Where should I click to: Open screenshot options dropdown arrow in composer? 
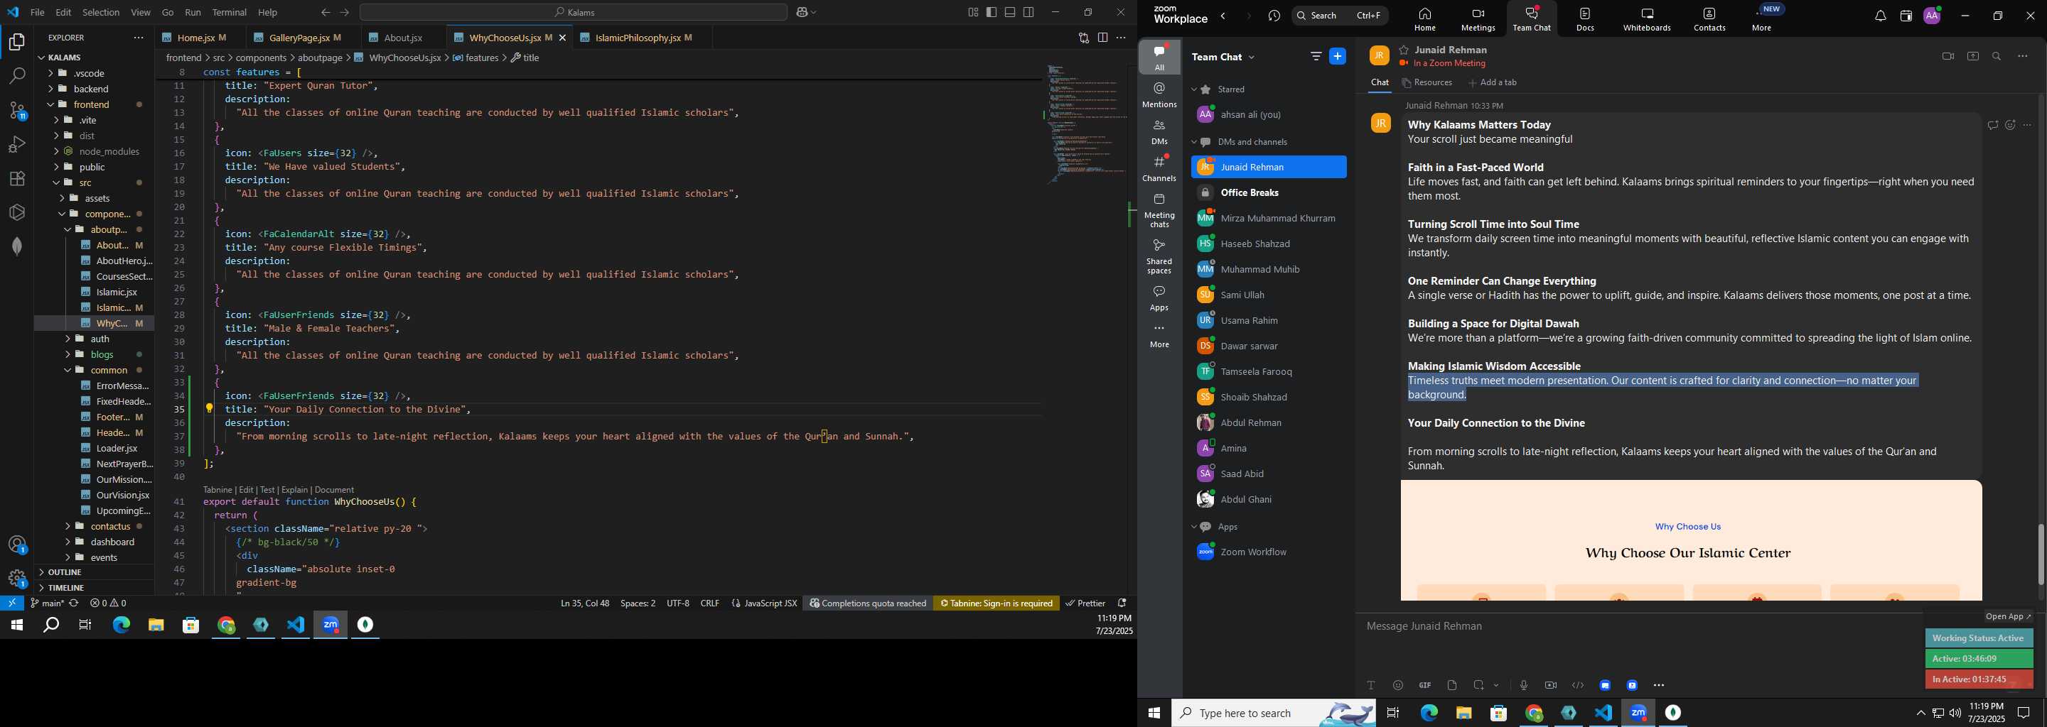pos(1496,685)
